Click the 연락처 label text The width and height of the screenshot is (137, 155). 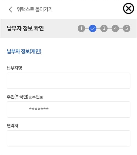[x=12, y=126]
